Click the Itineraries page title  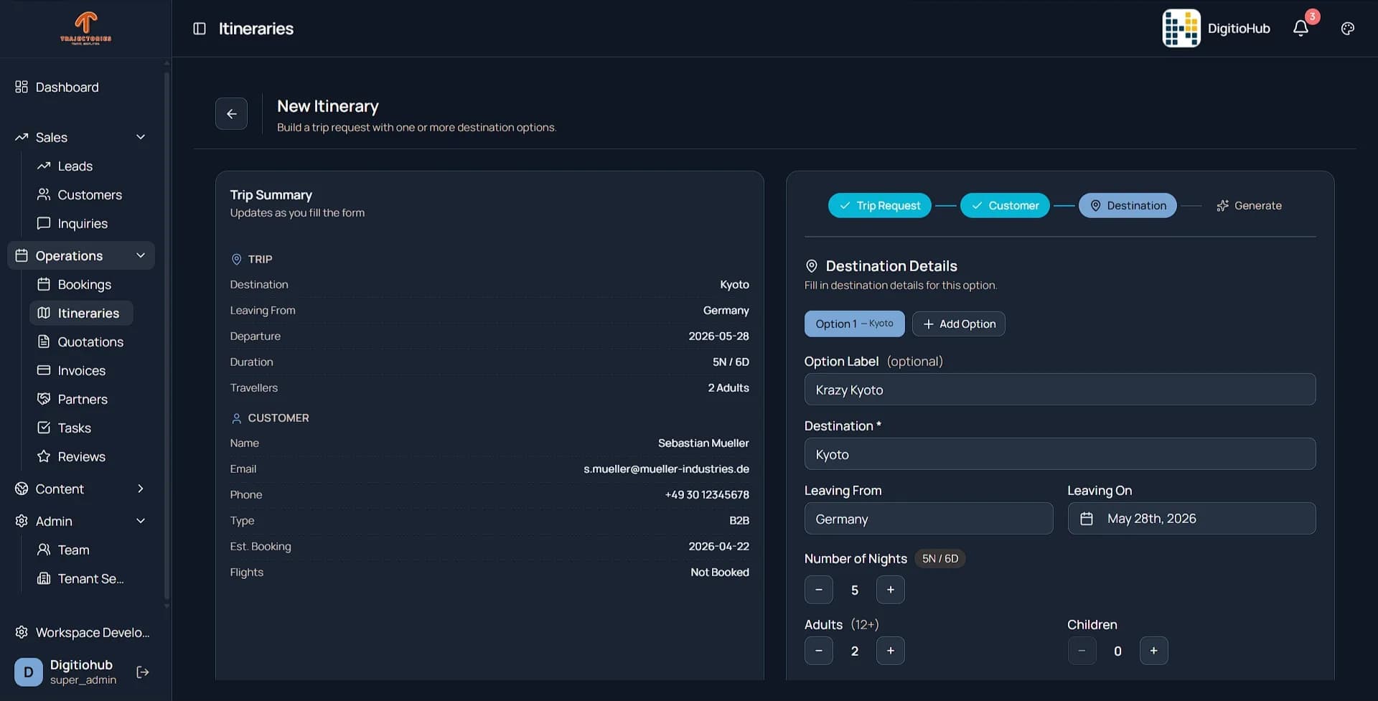[x=256, y=29]
